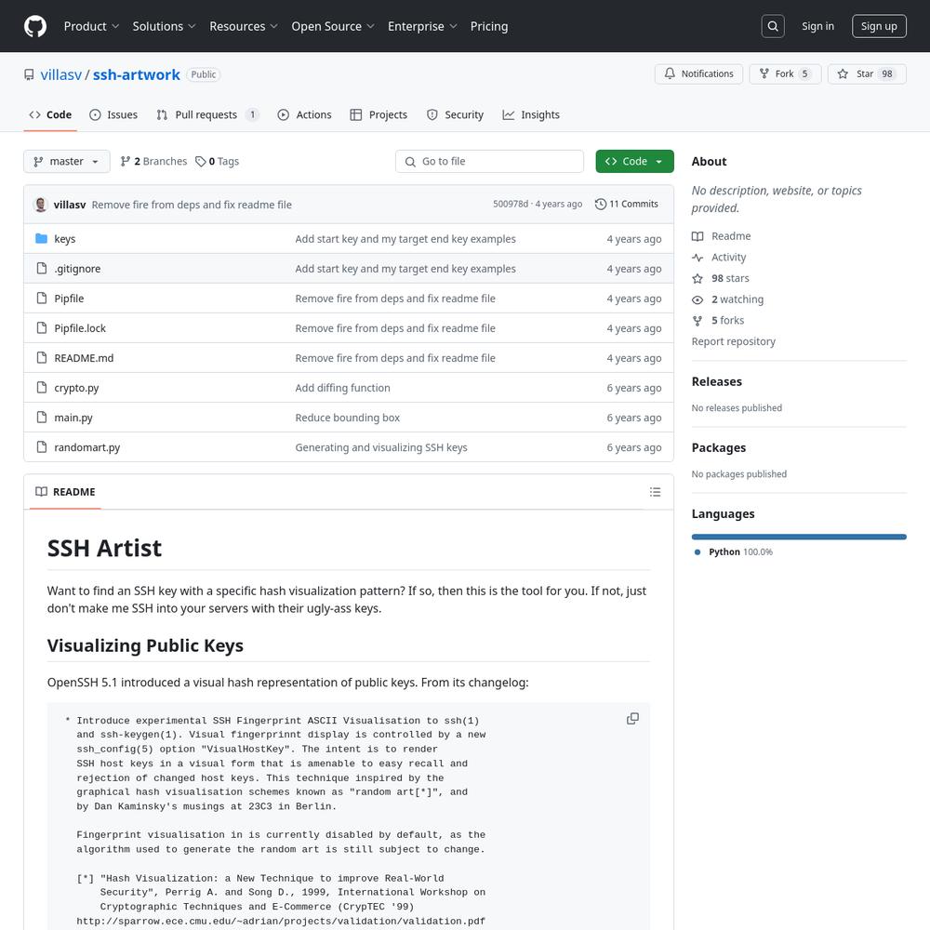Image resolution: width=930 pixels, height=930 pixels.
Task: Open the Security tab
Action: click(x=455, y=114)
